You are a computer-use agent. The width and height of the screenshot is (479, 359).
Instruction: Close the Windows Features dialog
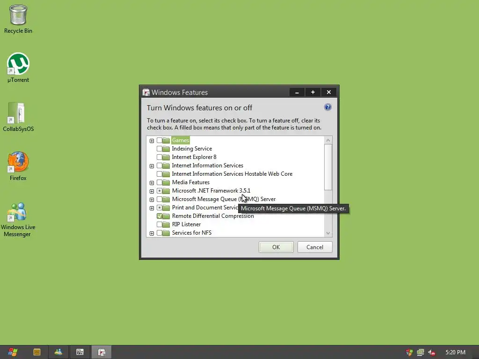[x=329, y=92]
